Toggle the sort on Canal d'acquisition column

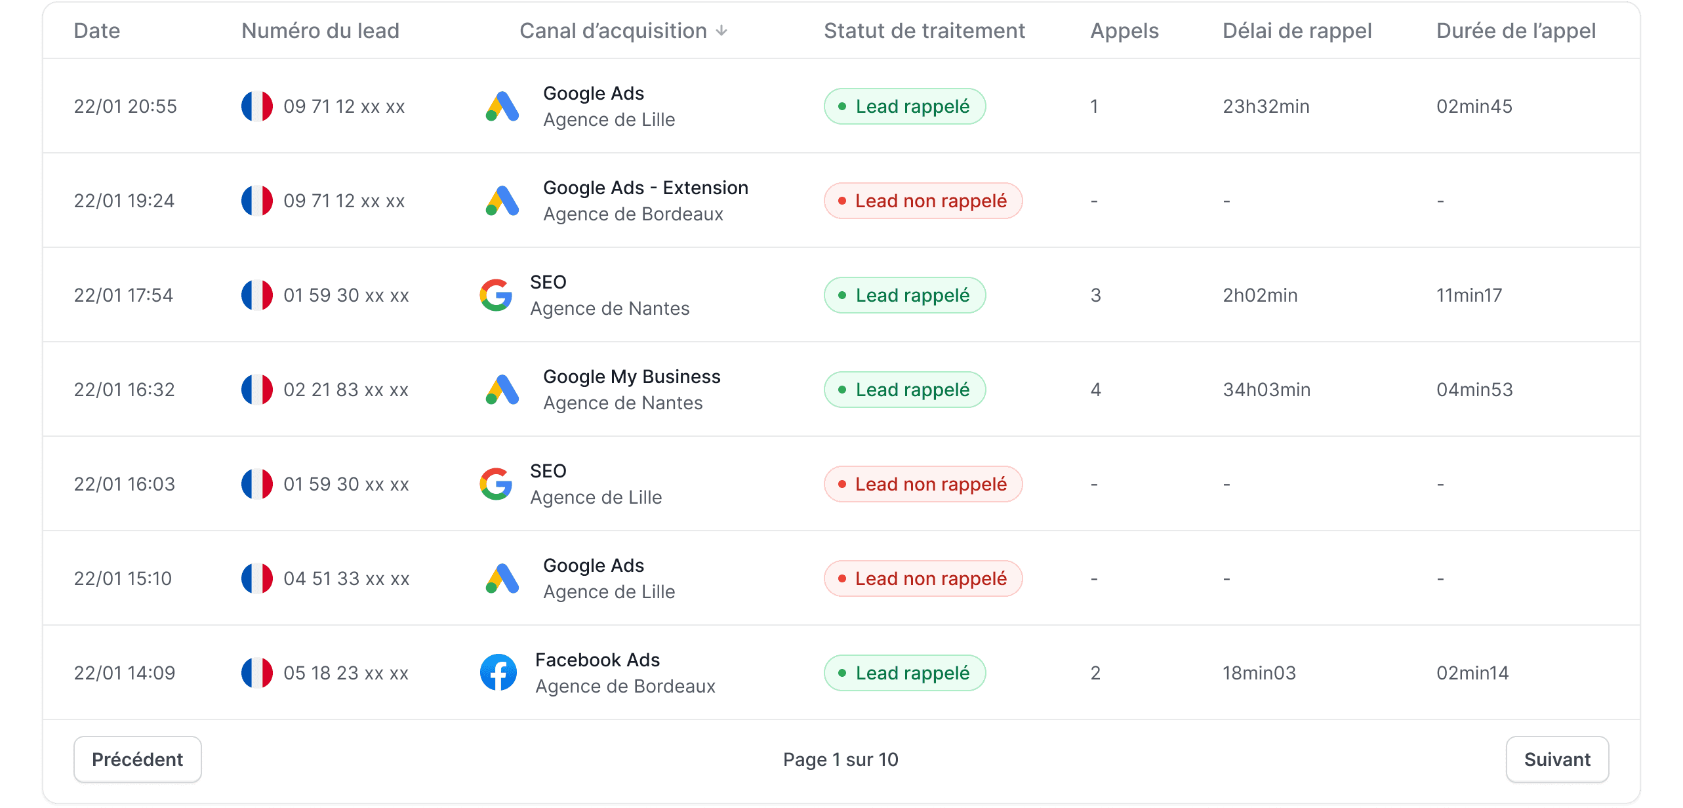[x=620, y=30]
